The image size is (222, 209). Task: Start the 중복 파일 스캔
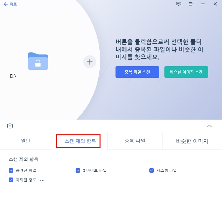point(137,72)
